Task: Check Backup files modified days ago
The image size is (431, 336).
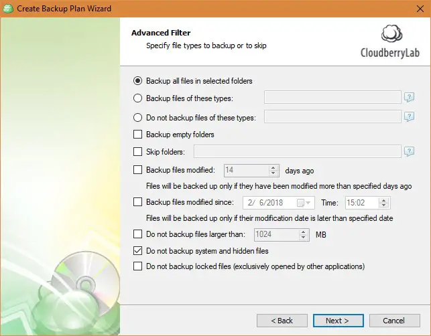Action: [x=137, y=169]
